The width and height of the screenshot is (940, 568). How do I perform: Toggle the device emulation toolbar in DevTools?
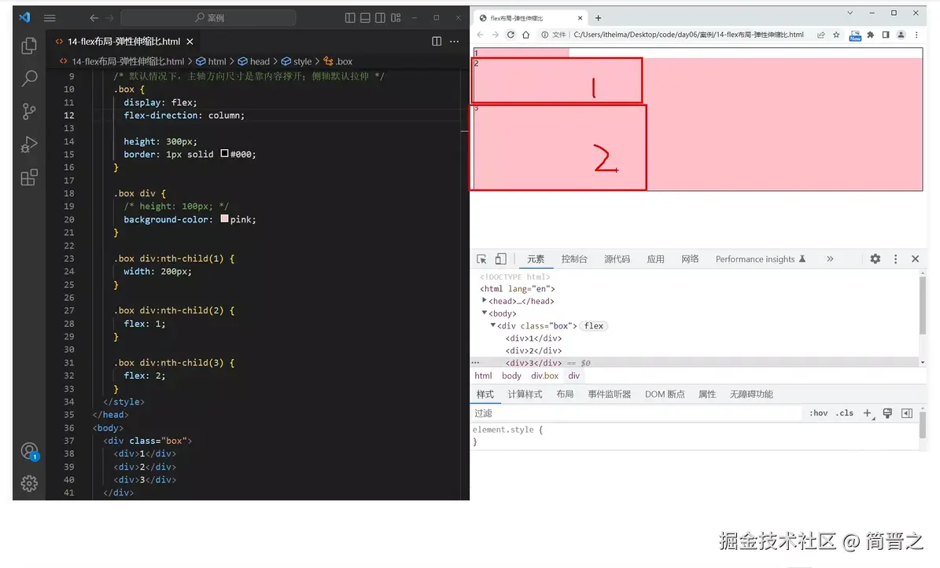point(502,258)
